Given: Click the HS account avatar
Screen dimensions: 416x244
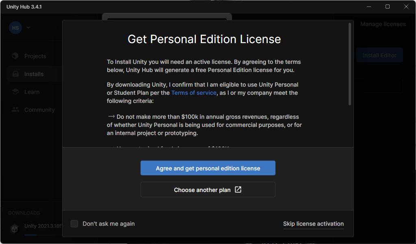Looking at the screenshot, I should pyautogui.click(x=15, y=28).
